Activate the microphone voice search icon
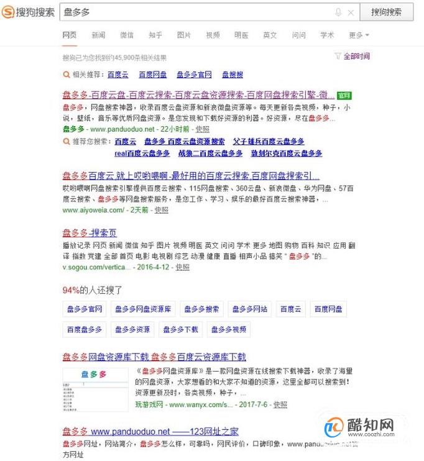 tap(338, 12)
